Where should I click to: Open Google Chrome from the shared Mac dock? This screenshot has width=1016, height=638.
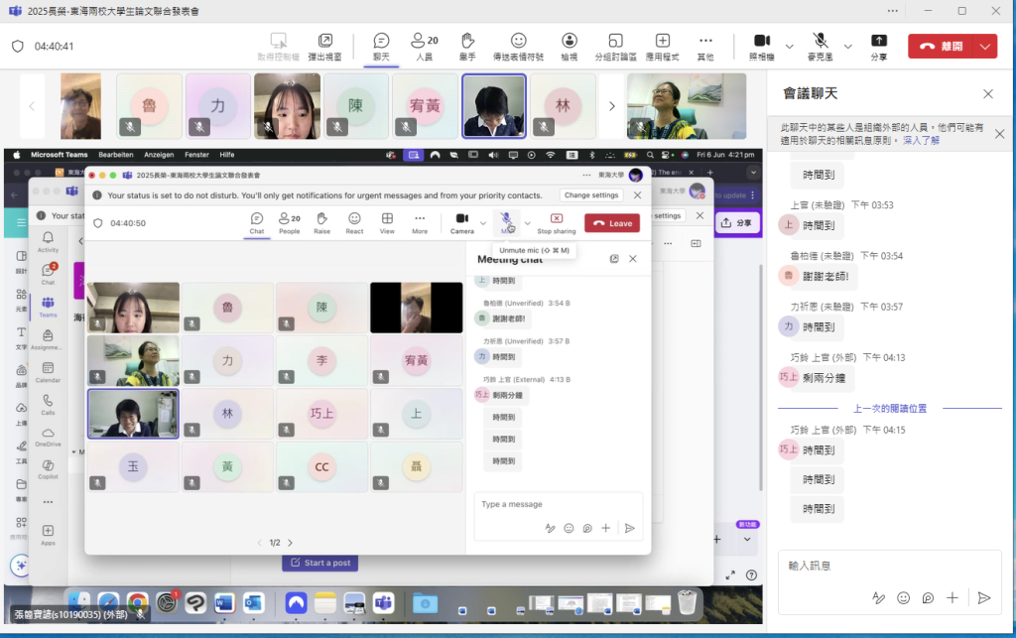point(137,603)
